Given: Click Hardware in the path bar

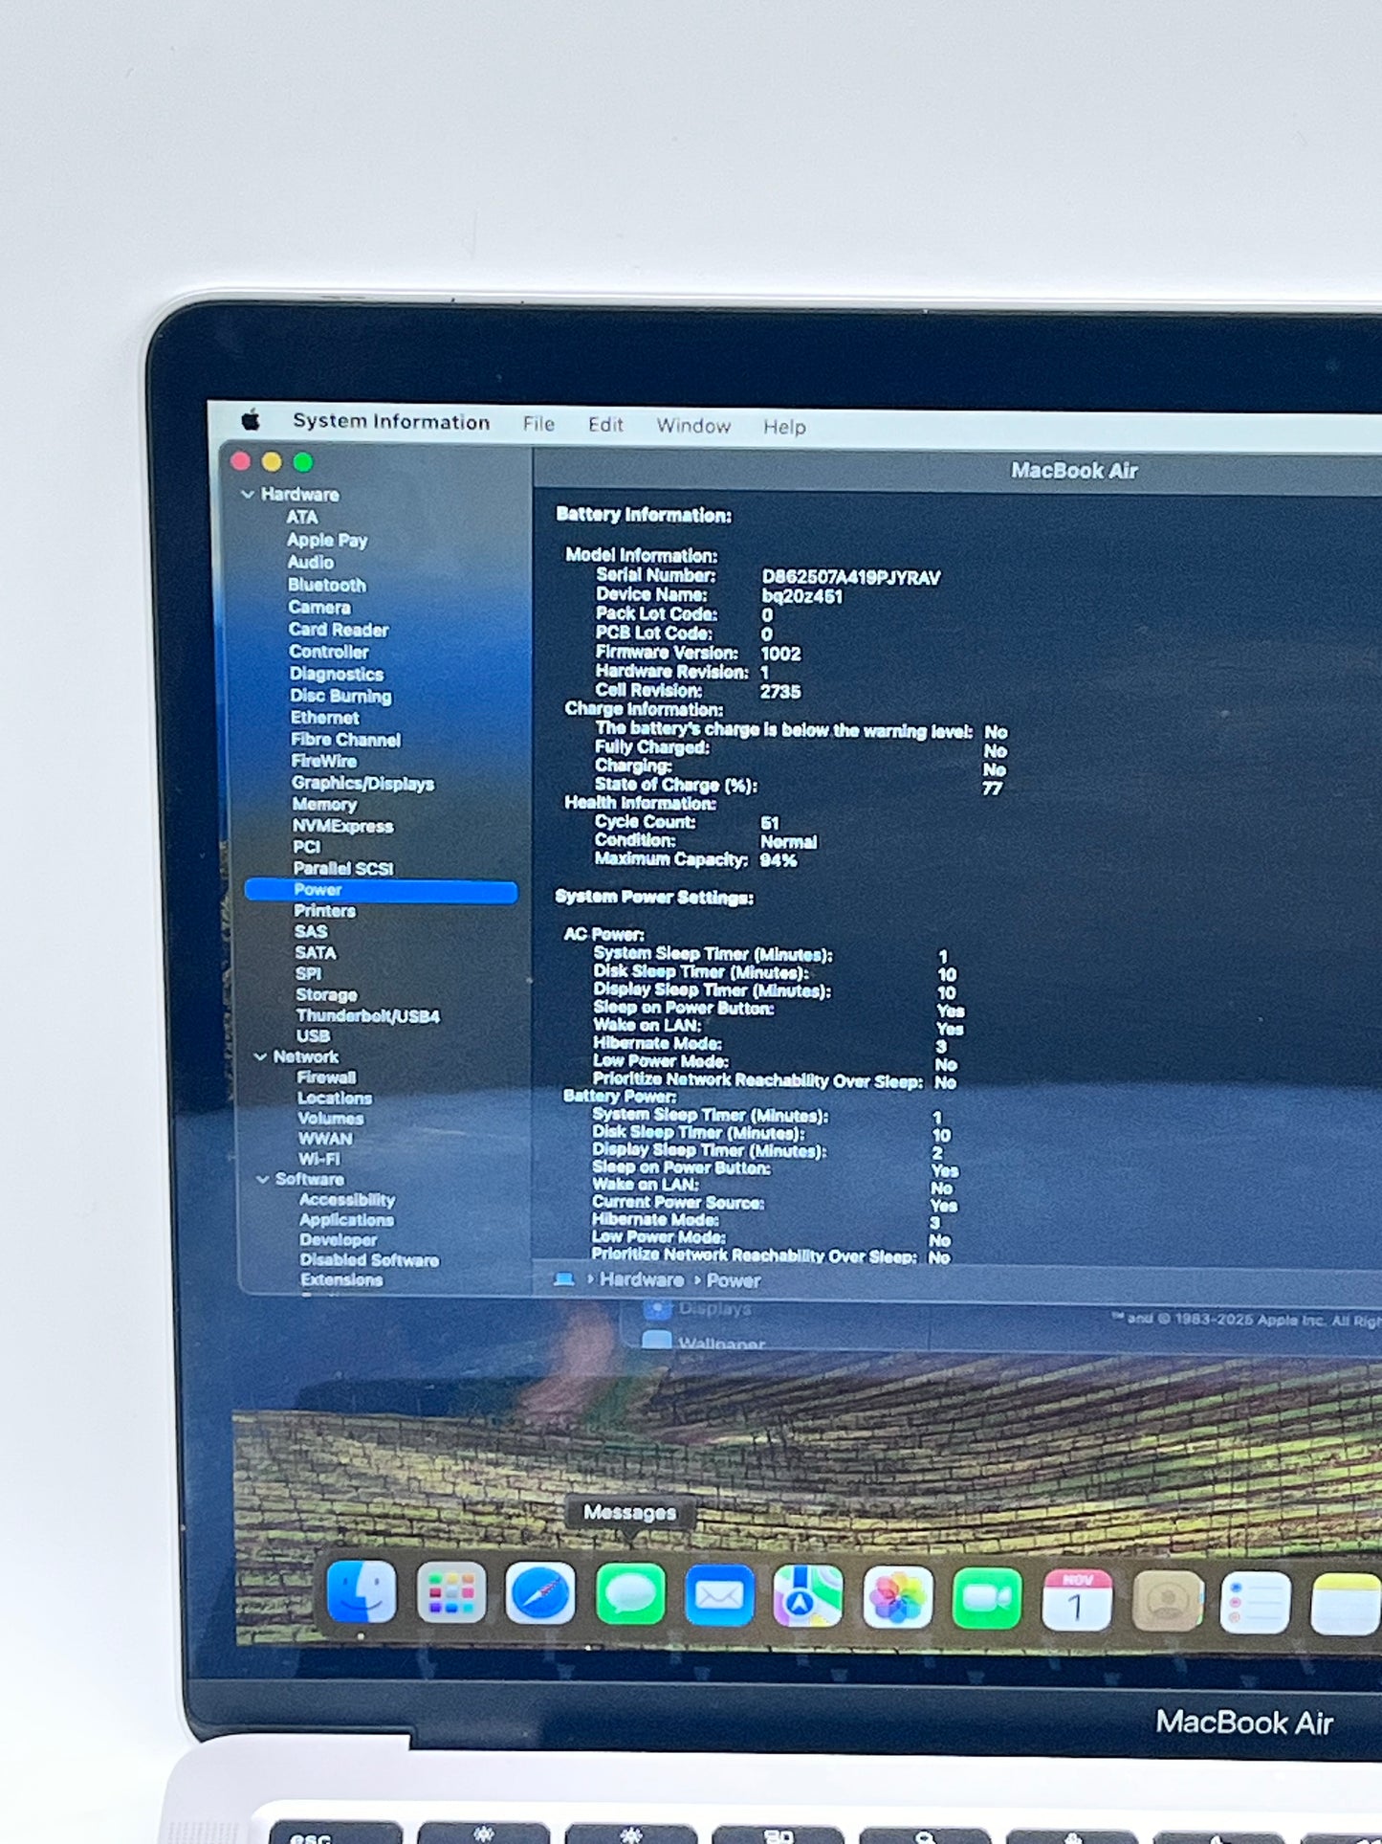Looking at the screenshot, I should [642, 1279].
